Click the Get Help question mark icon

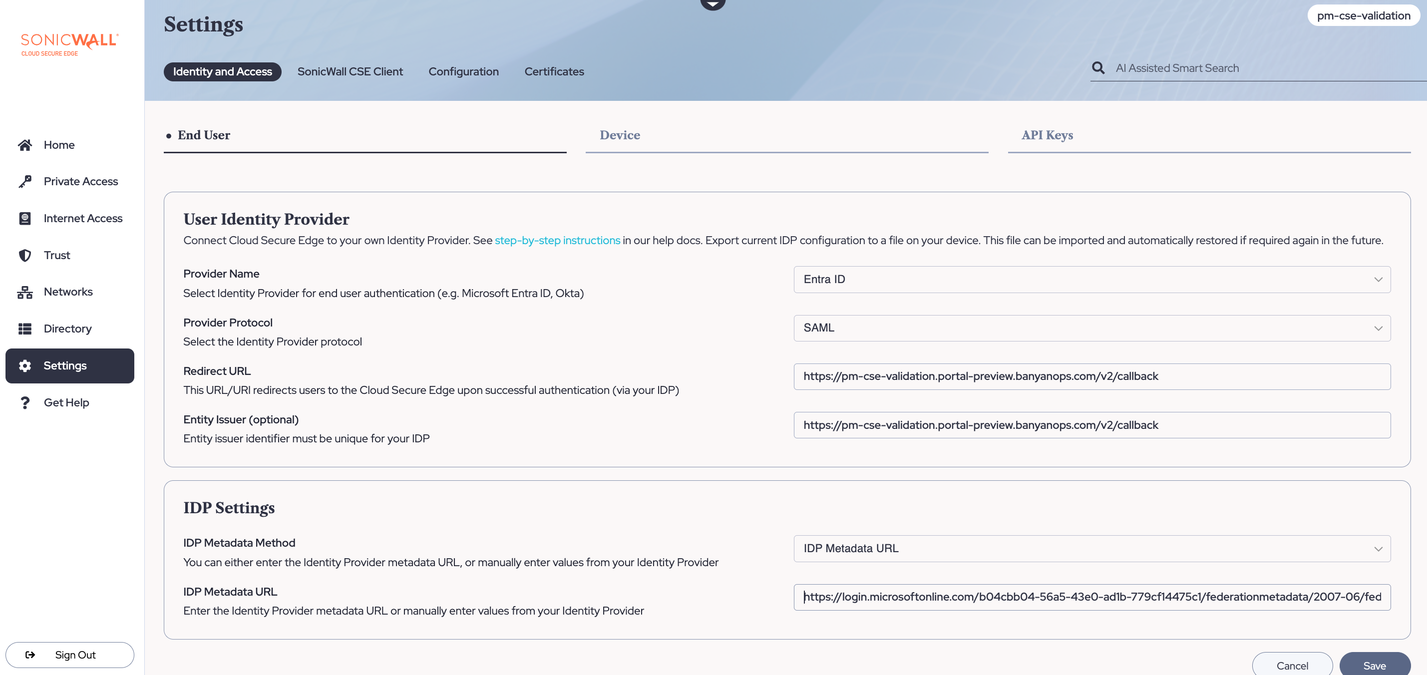point(25,402)
